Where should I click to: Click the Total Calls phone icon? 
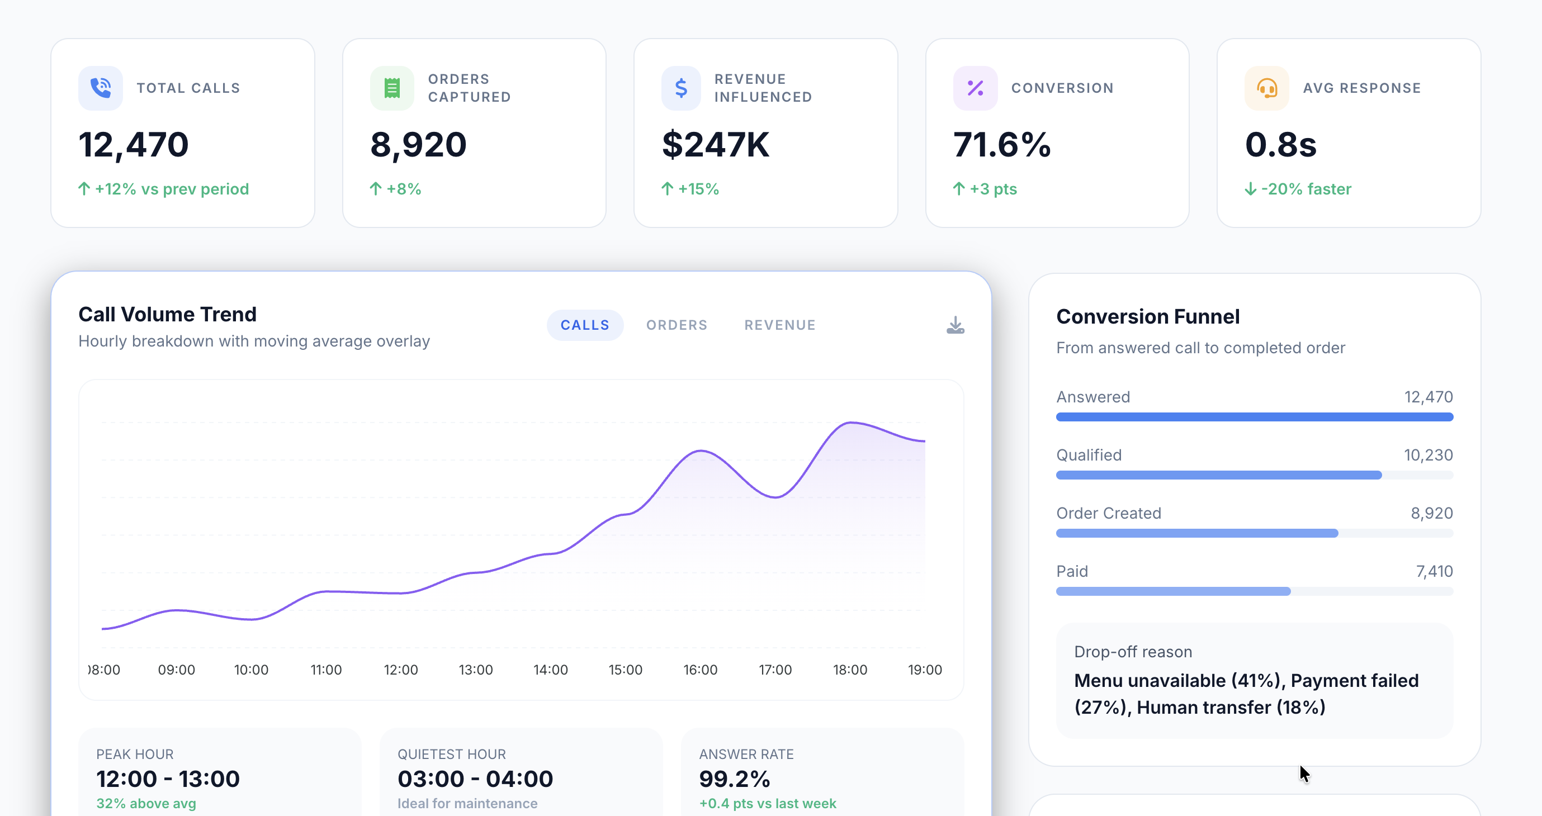(x=100, y=88)
